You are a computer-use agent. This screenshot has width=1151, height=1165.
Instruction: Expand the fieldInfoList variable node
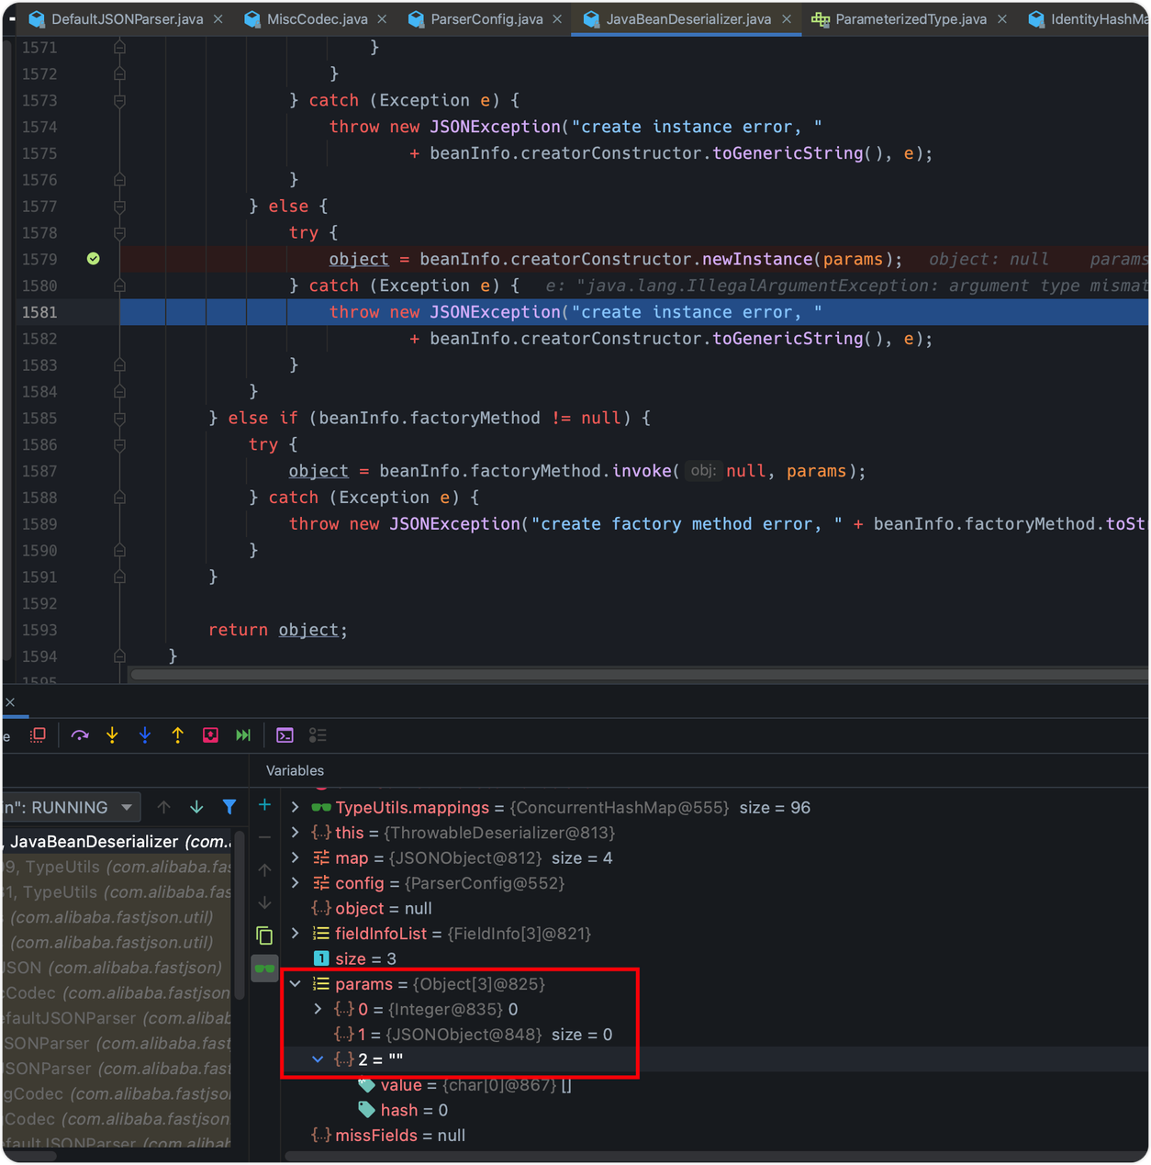point(296,934)
